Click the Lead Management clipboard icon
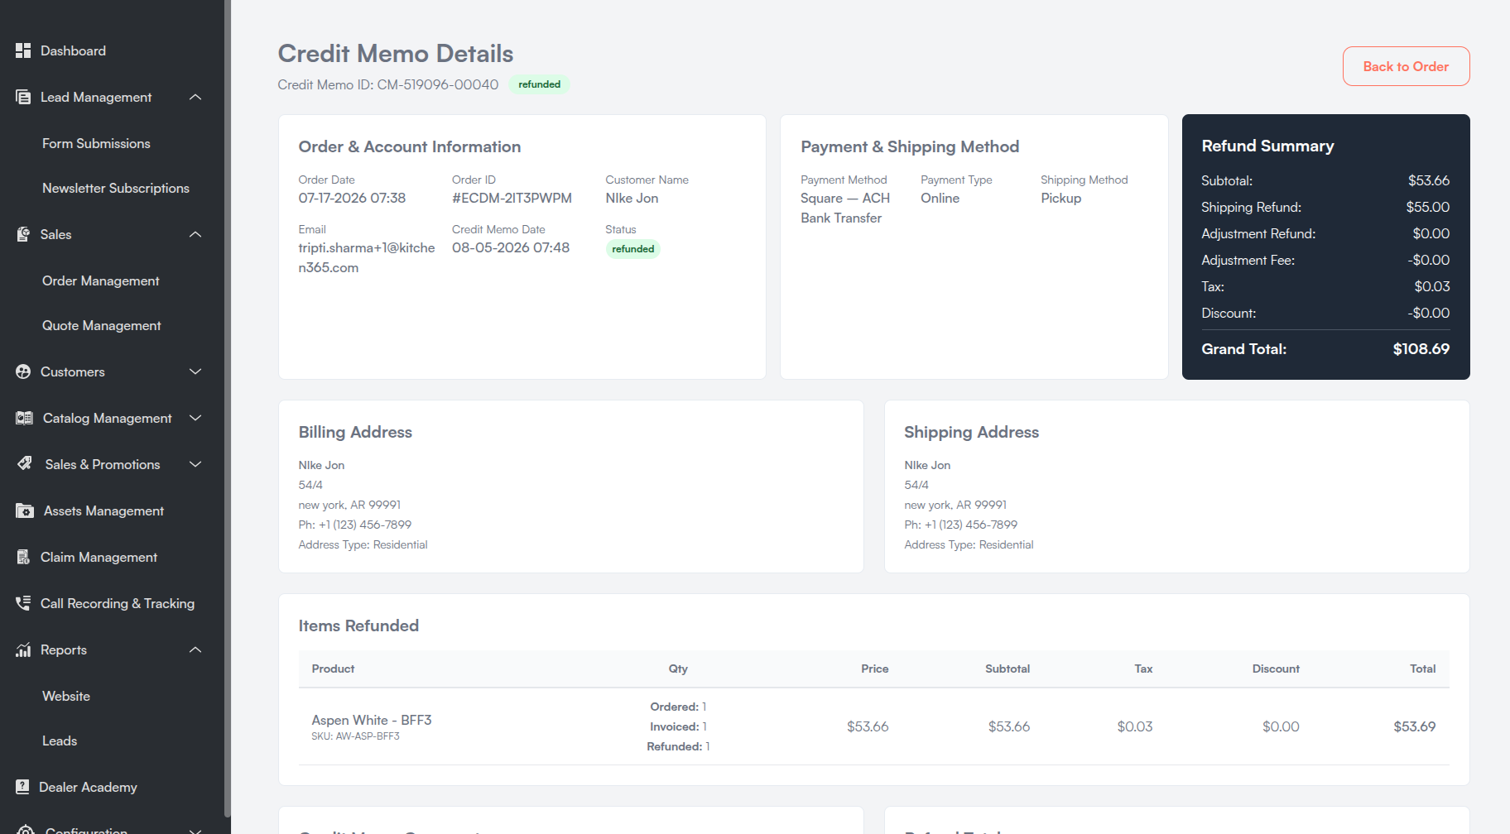The image size is (1510, 834). pos(23,97)
